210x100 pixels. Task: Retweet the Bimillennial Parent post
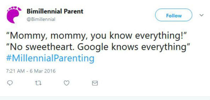[38, 83]
